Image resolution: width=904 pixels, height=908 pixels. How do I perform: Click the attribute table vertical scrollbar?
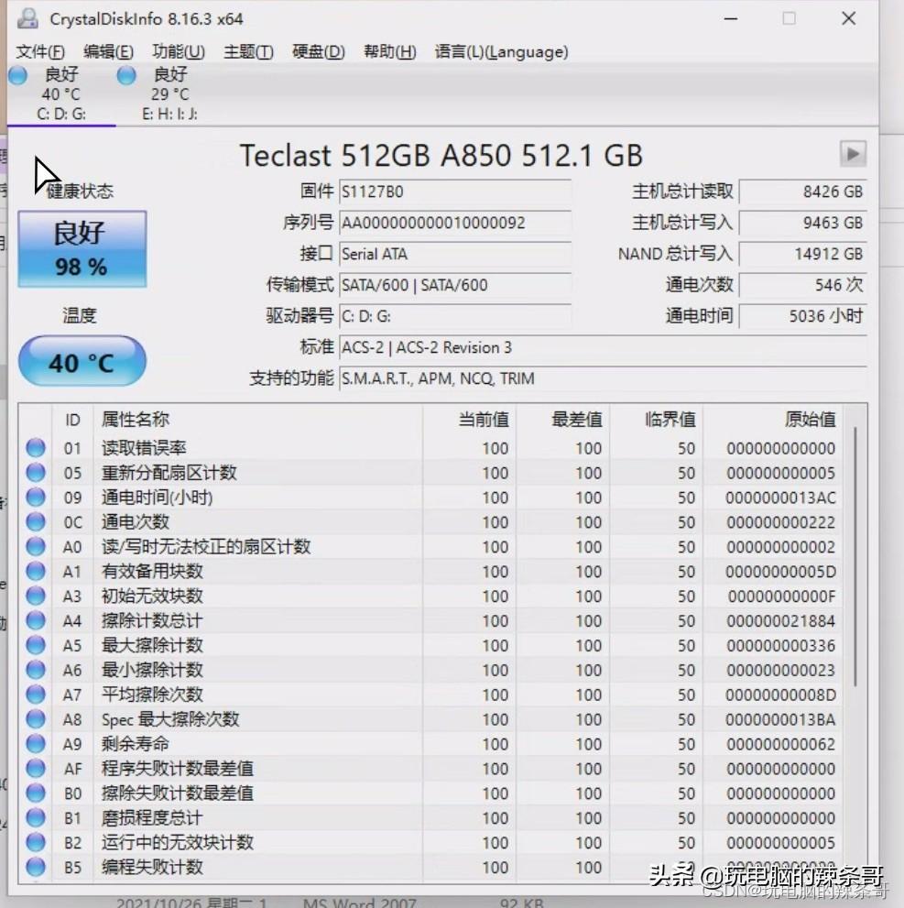point(855,556)
